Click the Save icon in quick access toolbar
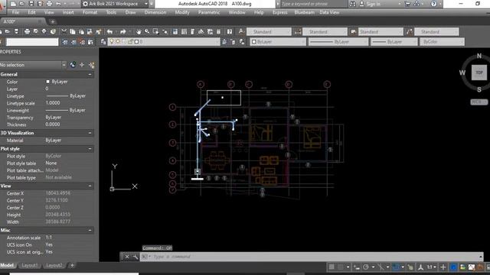The height and width of the screenshot is (275, 490). [31, 4]
